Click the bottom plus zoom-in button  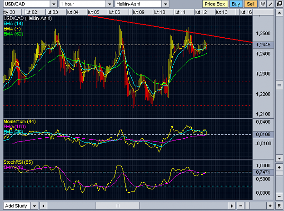pyautogui.click(x=270, y=206)
